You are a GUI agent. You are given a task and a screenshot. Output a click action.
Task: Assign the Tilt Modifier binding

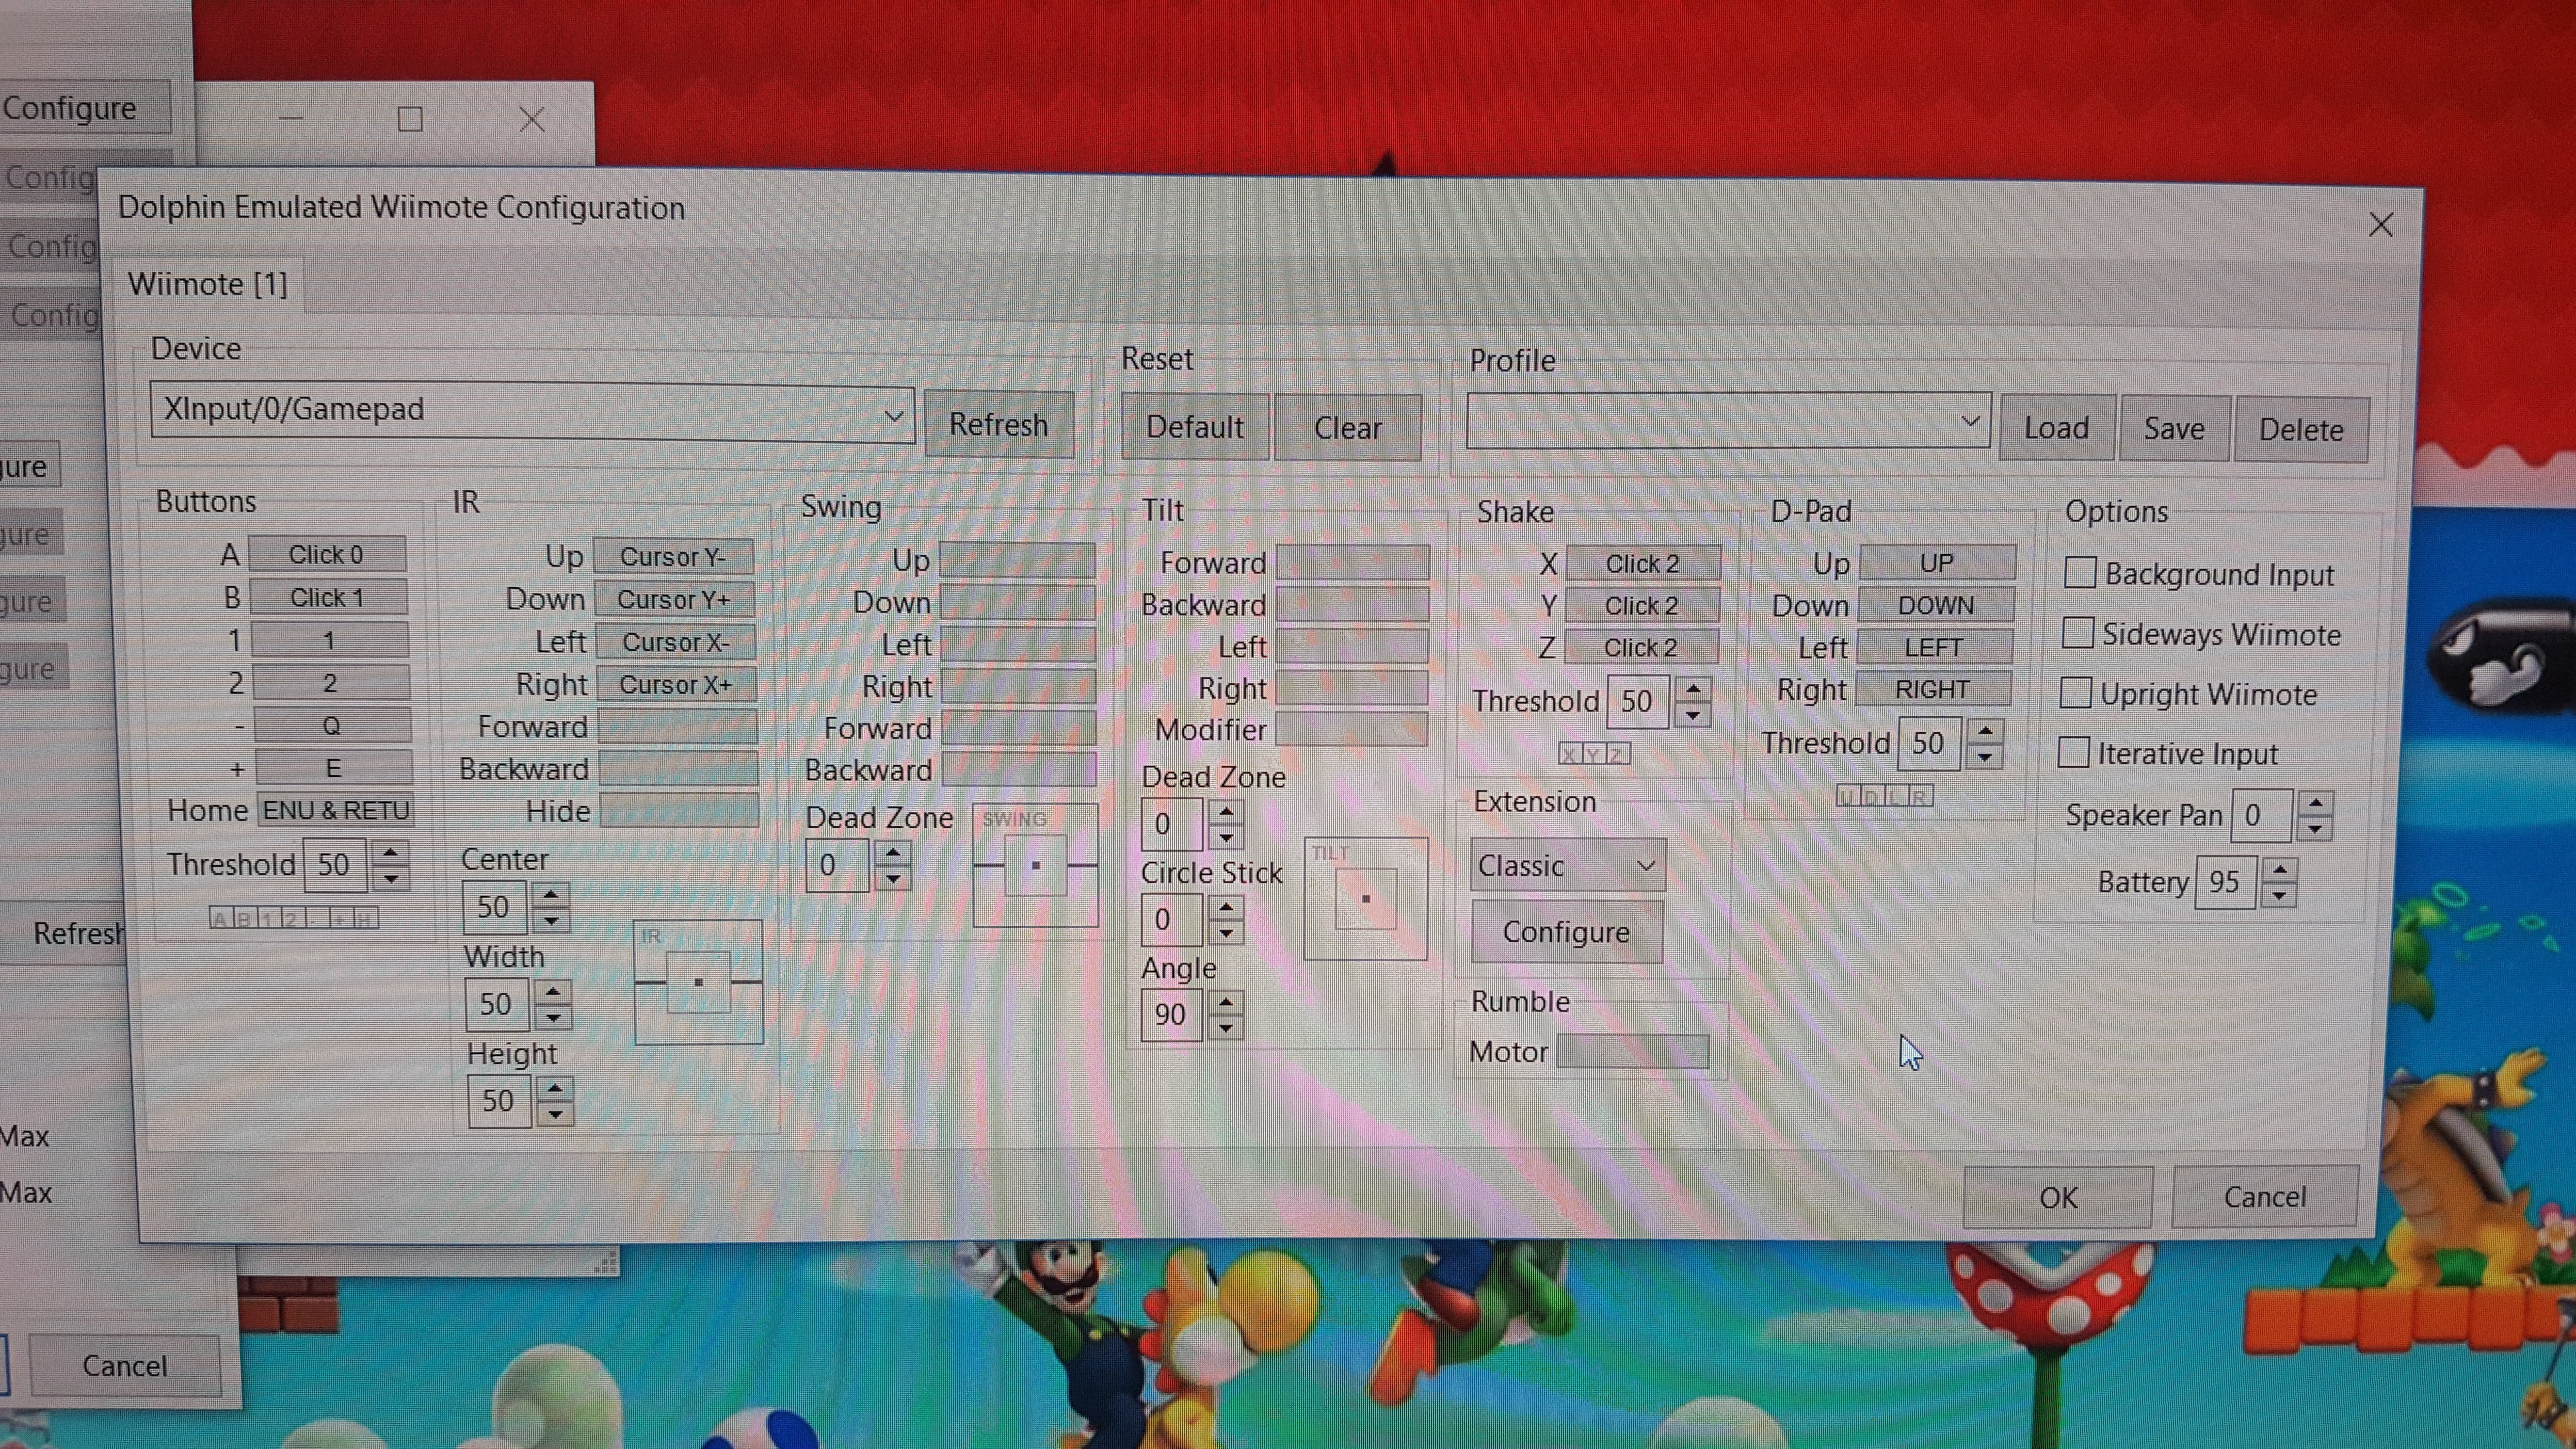(1351, 730)
